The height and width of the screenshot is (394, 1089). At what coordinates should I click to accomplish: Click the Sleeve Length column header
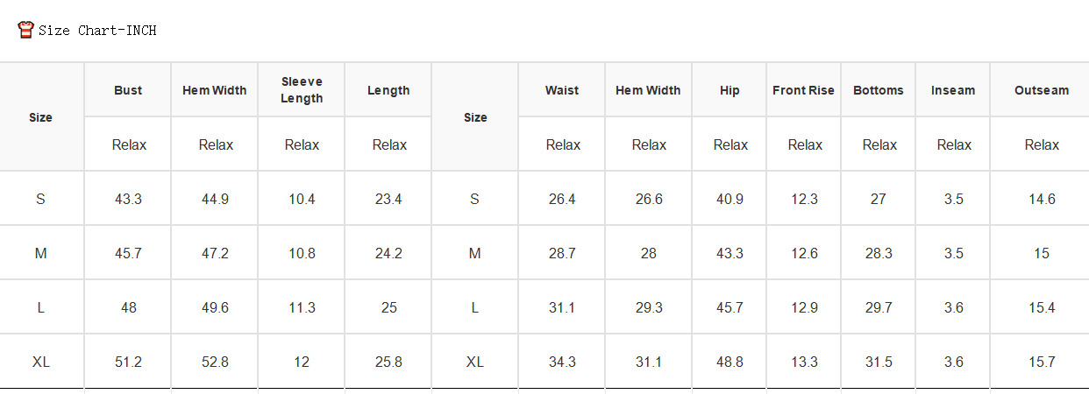point(302,90)
